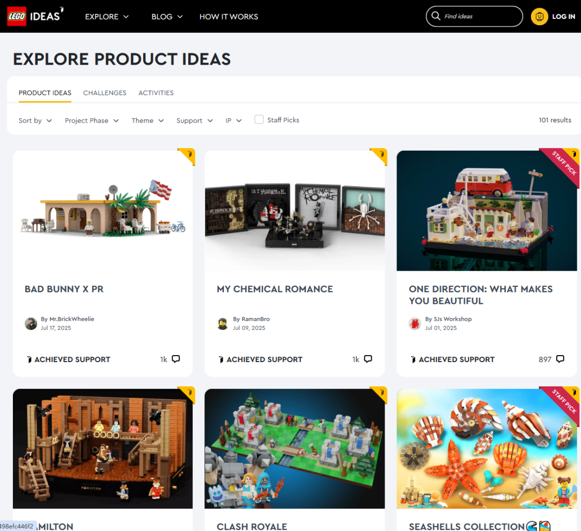The width and height of the screenshot is (581, 531).
Task: Click the support icon beside Bad Bunny's Achieved Support
Action: click(29, 359)
